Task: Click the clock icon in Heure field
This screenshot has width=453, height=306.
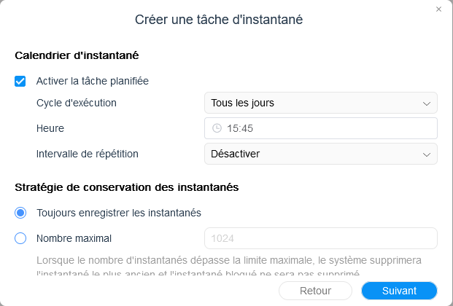Action: (217, 128)
